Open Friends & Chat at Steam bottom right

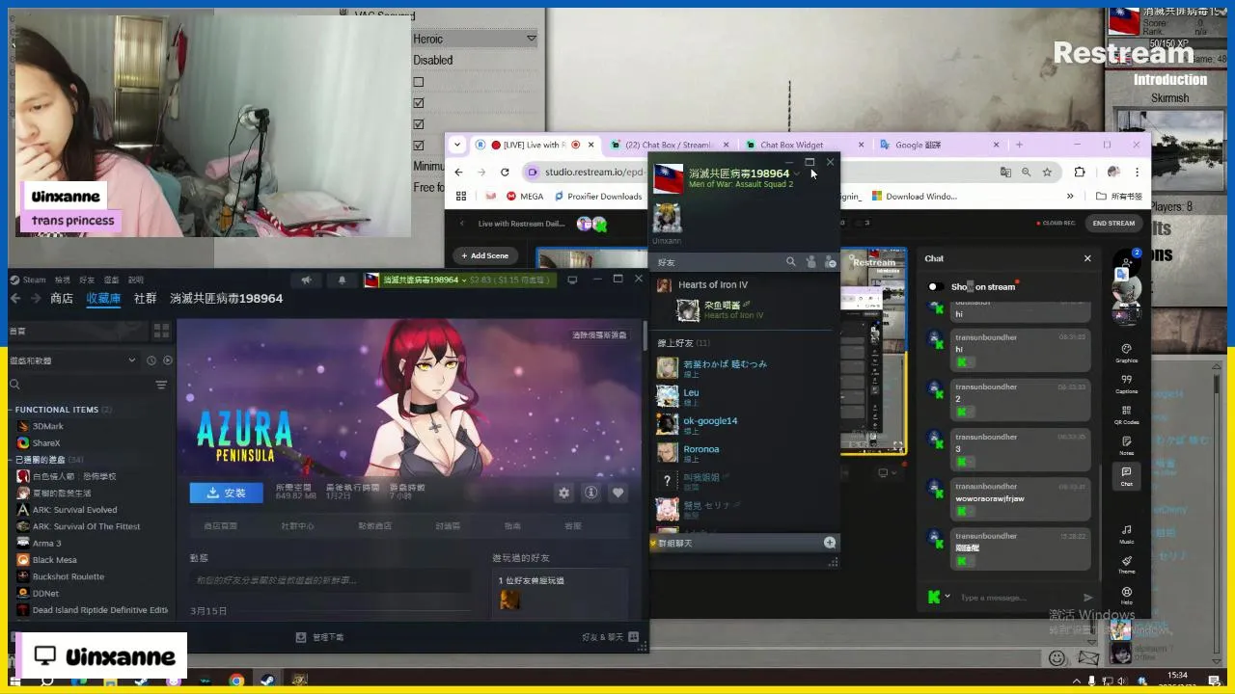[x=611, y=637]
